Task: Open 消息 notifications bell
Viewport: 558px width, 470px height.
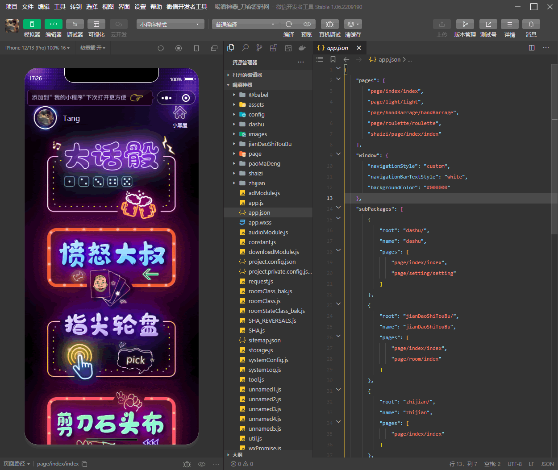Action: (531, 24)
